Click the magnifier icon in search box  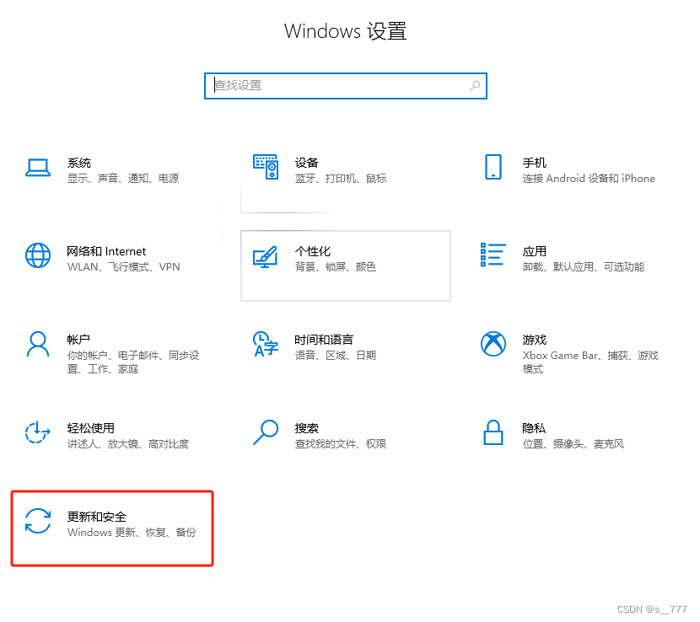coord(475,86)
